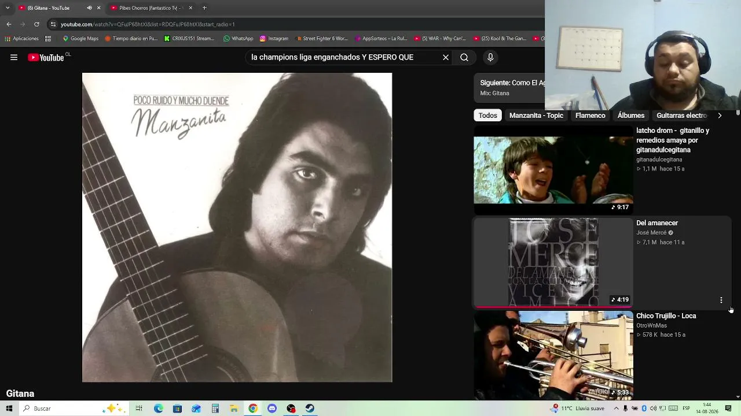
Task: Open the Google Maps bookmark
Action: (80, 39)
